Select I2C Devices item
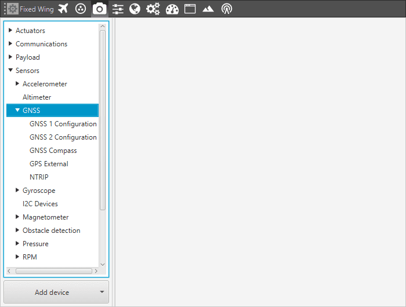Viewport: 406px width, 307px height. pyautogui.click(x=40, y=204)
